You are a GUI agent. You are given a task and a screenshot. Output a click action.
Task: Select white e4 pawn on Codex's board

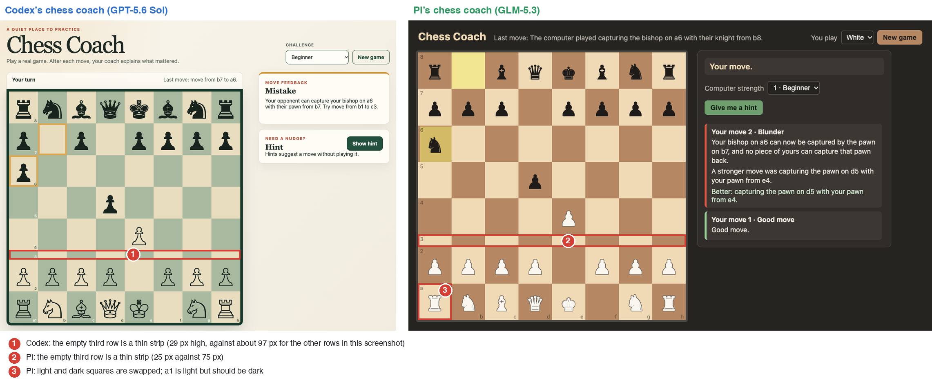pyautogui.click(x=139, y=236)
